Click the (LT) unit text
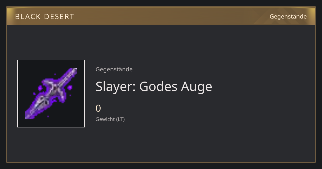Image resolution: width=322 pixels, height=169 pixels. [120, 119]
